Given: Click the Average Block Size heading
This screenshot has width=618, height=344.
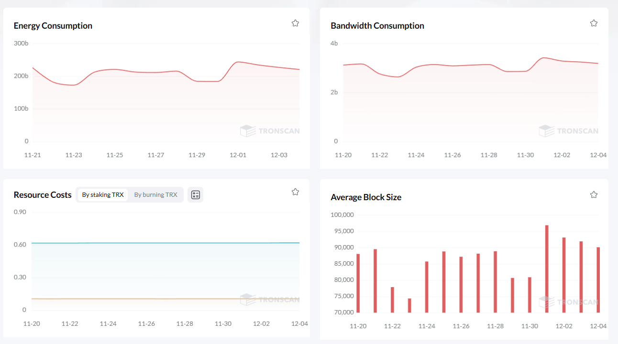Looking at the screenshot, I should [x=365, y=197].
